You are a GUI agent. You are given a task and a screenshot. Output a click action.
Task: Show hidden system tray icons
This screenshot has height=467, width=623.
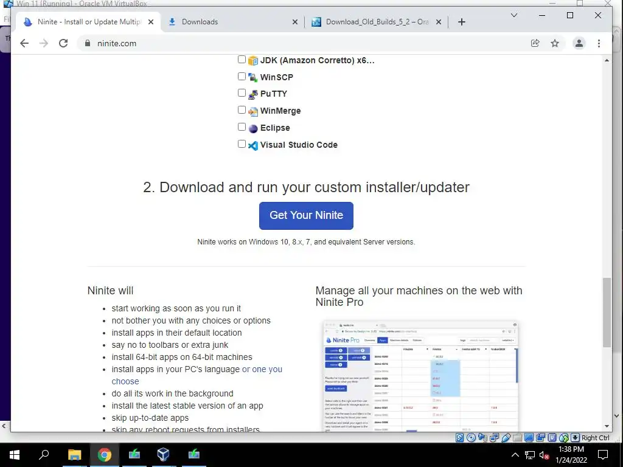pos(515,455)
